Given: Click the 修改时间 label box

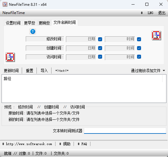Looking at the screenshot, I should click(x=45, y=39).
